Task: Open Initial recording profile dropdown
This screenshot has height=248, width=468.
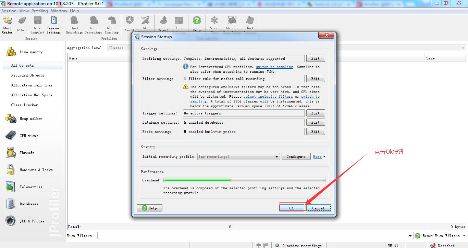Action: click(238, 156)
